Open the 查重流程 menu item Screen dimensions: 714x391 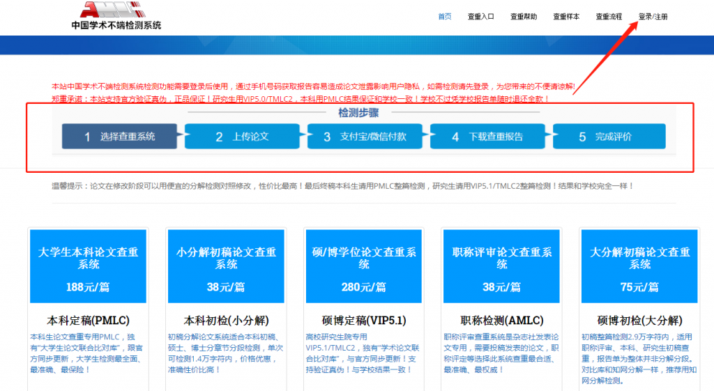pos(609,17)
